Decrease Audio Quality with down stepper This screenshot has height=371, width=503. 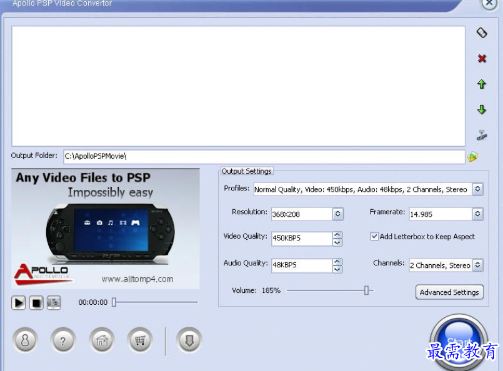pyautogui.click(x=337, y=269)
